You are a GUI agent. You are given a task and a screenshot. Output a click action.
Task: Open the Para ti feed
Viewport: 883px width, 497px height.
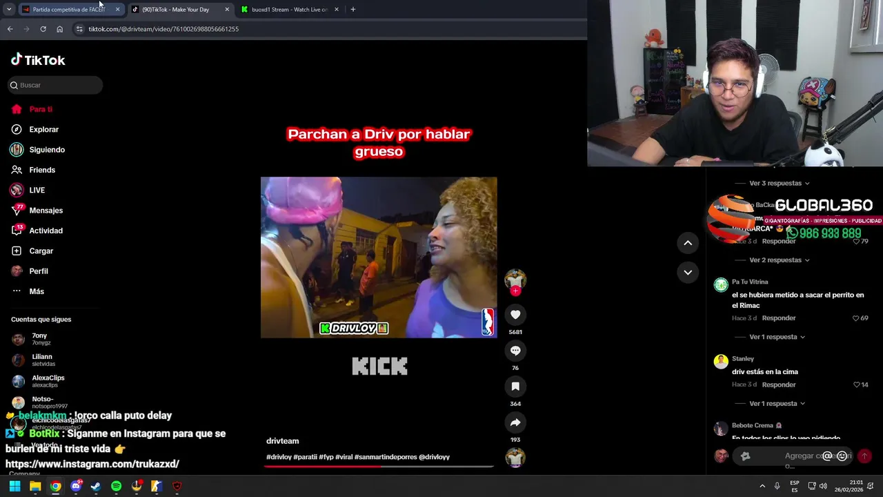(32, 109)
